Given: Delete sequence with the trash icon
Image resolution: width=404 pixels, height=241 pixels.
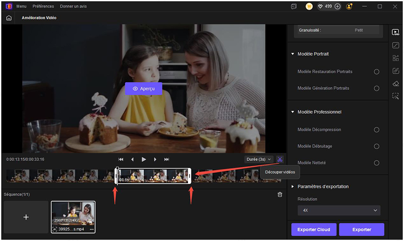Looking at the screenshot, I should [280, 195].
